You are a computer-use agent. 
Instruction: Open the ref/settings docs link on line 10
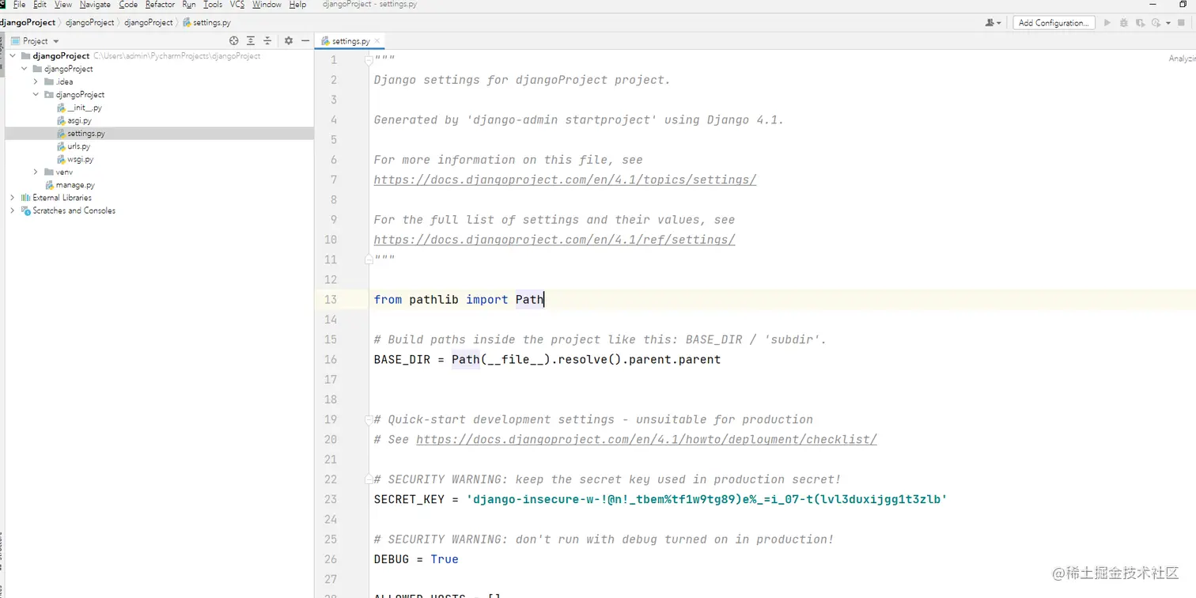tap(554, 240)
